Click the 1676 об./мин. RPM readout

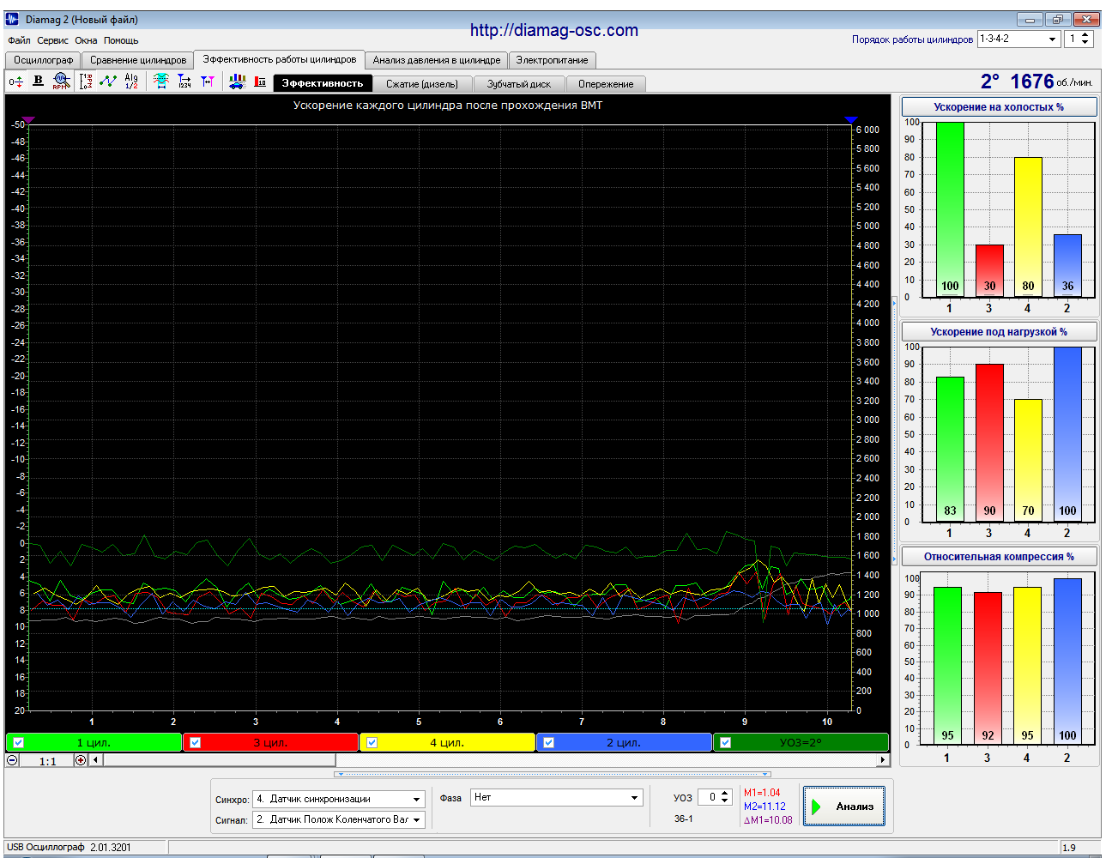coord(1051,82)
